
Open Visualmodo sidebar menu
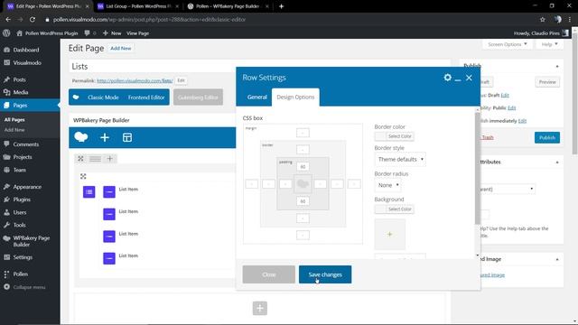[27, 62]
